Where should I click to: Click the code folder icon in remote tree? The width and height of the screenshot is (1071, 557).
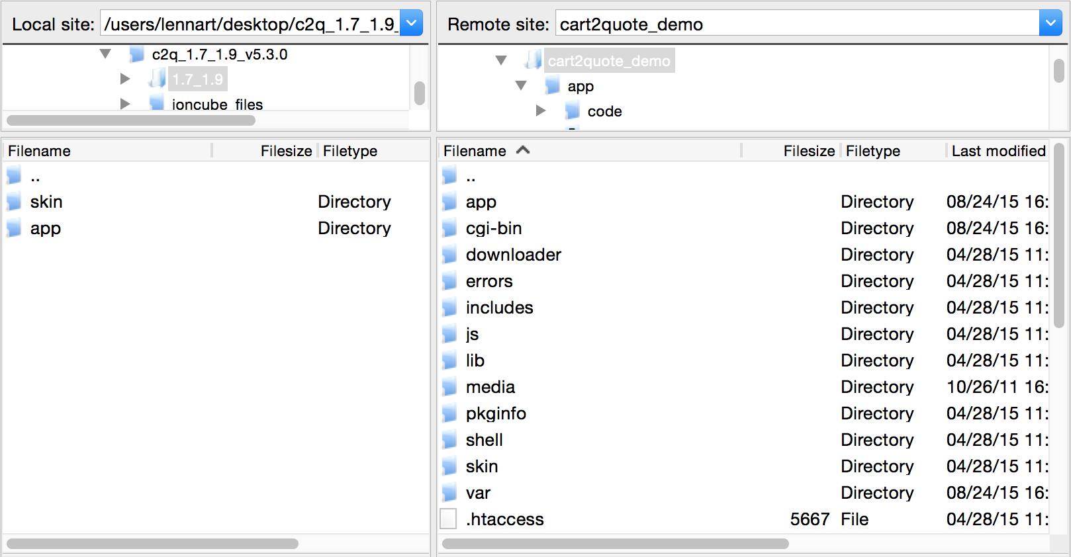pyautogui.click(x=573, y=110)
